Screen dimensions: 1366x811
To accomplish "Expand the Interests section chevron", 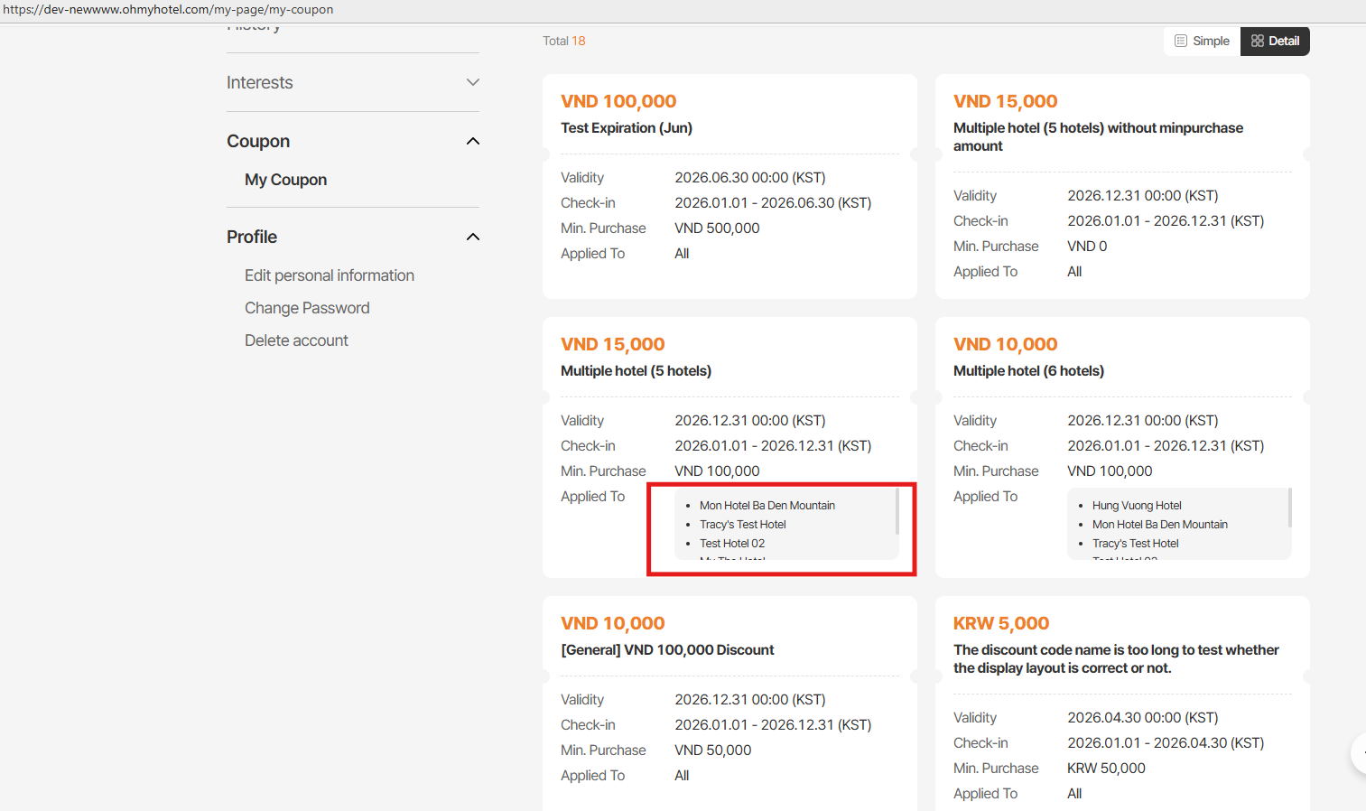I will tap(472, 82).
